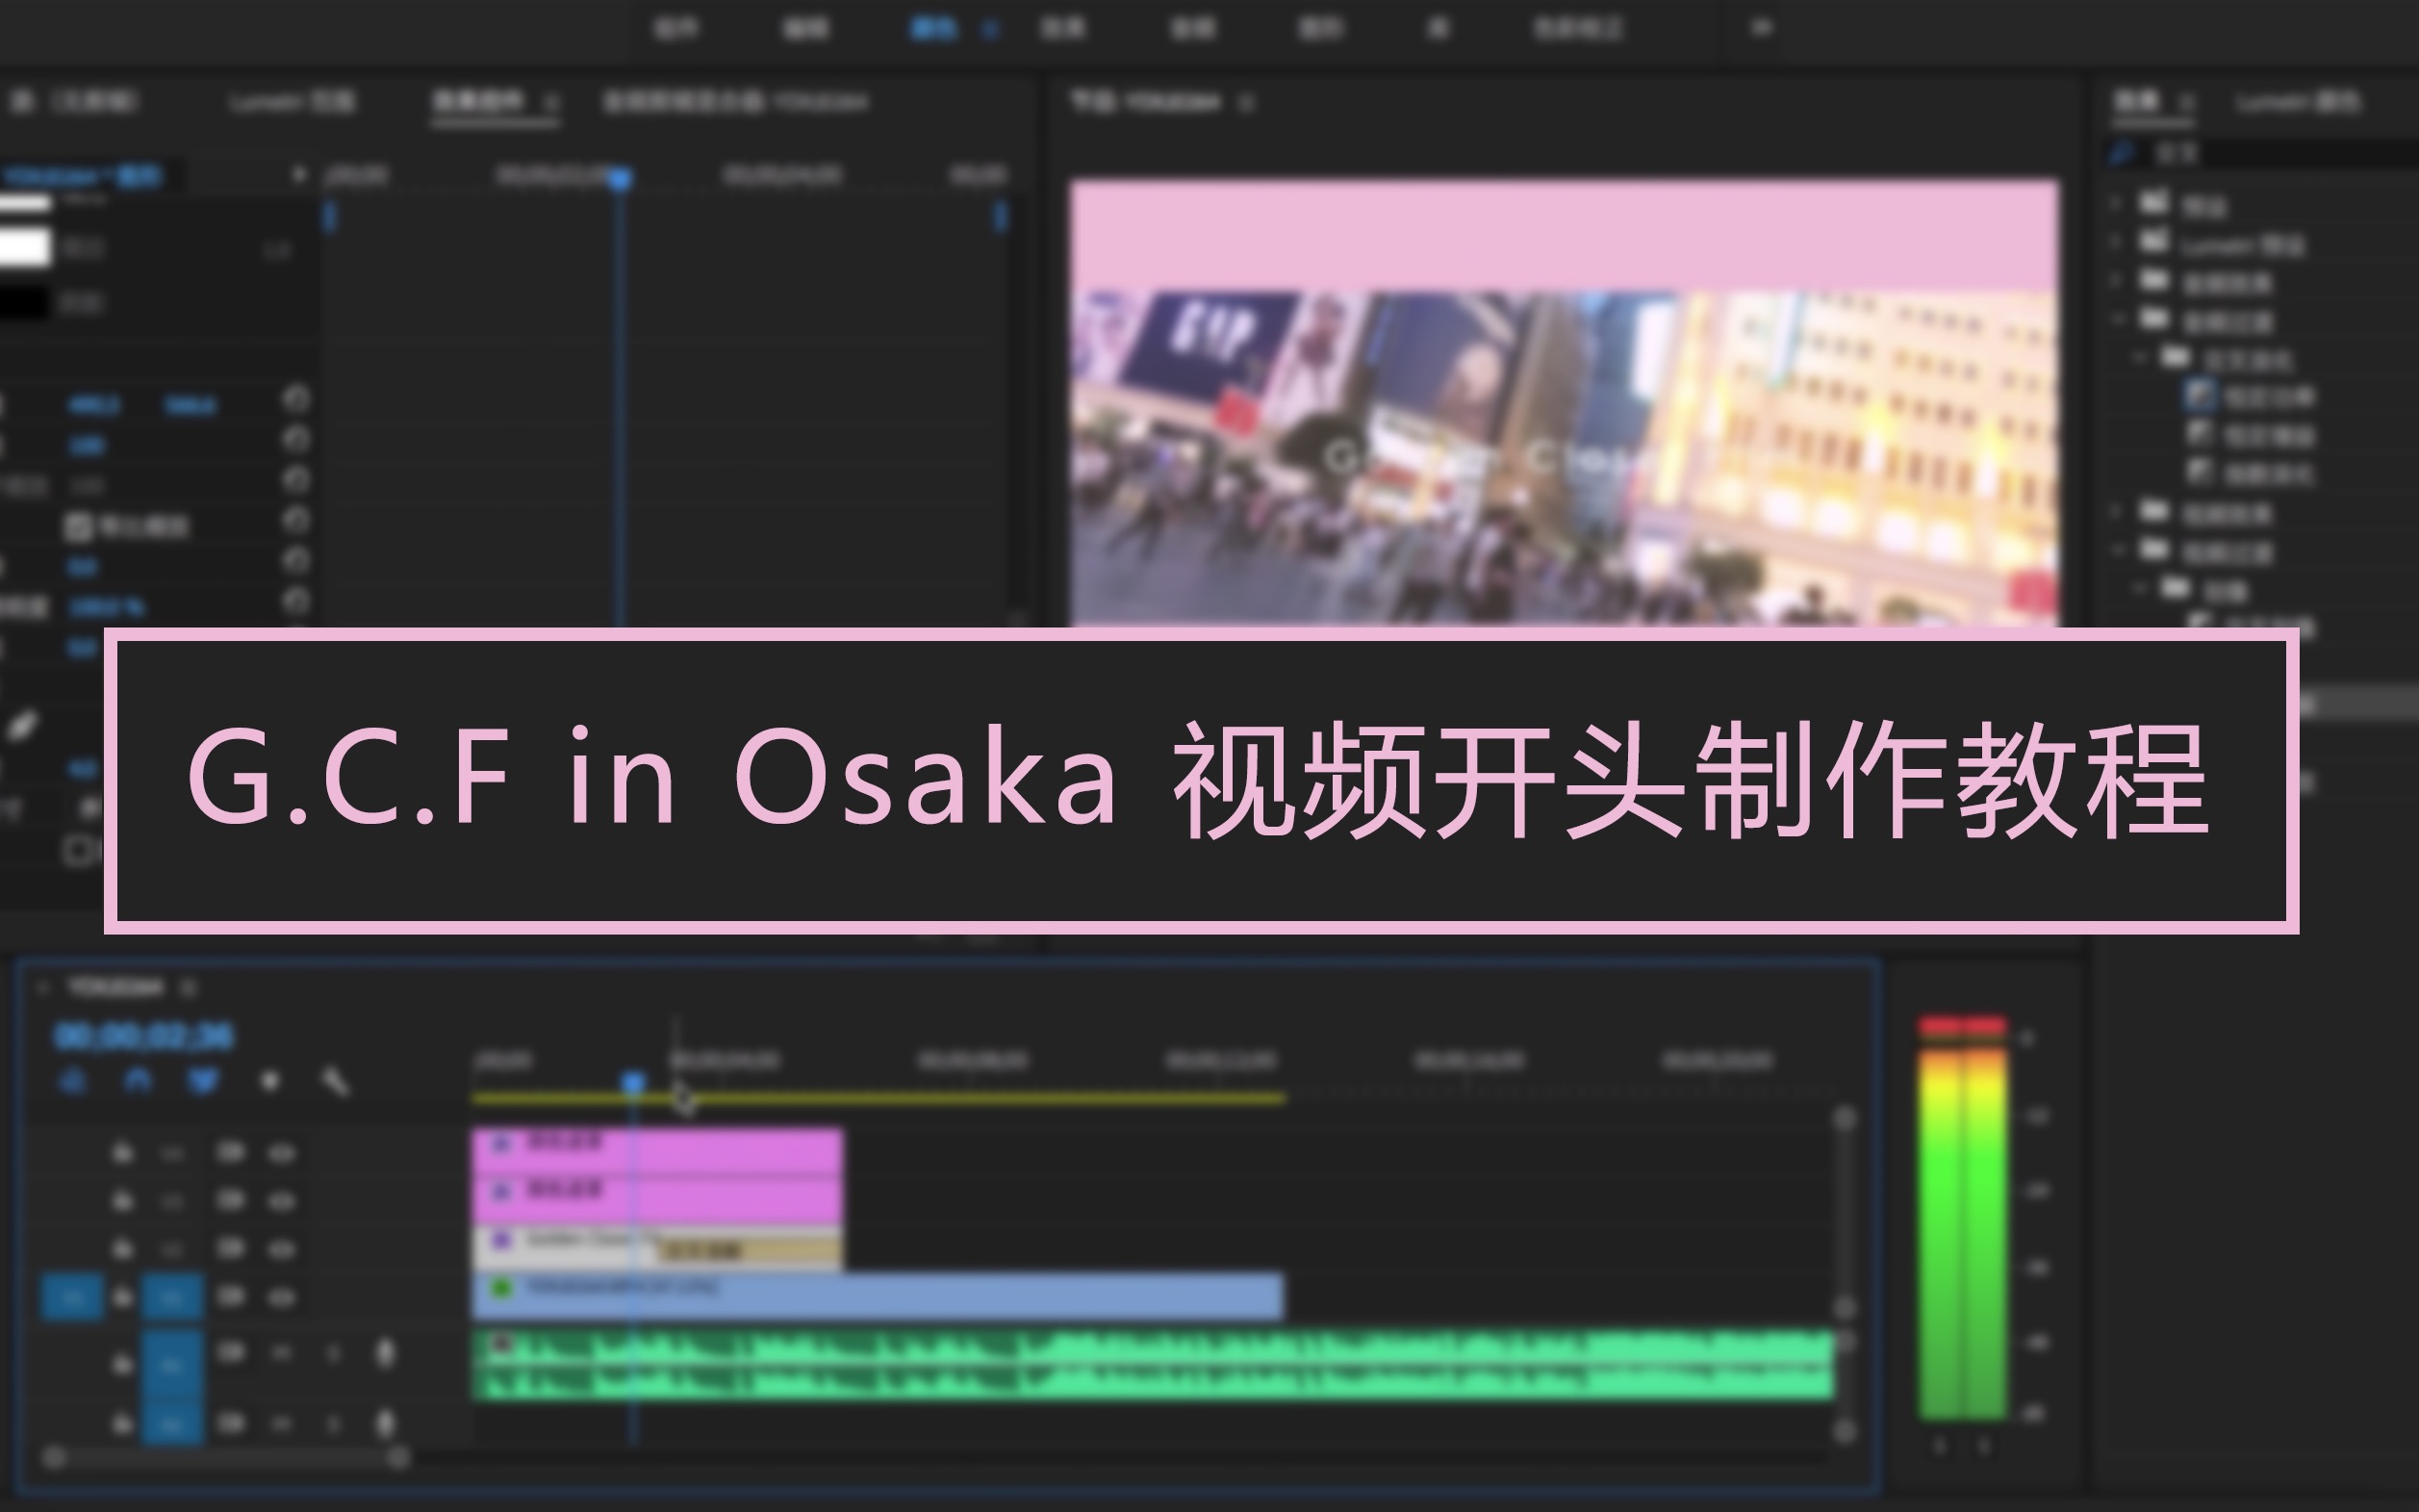Collapse the 音频过渡 bin
This screenshot has height=1512, width=2419.
pyautogui.click(x=2117, y=320)
